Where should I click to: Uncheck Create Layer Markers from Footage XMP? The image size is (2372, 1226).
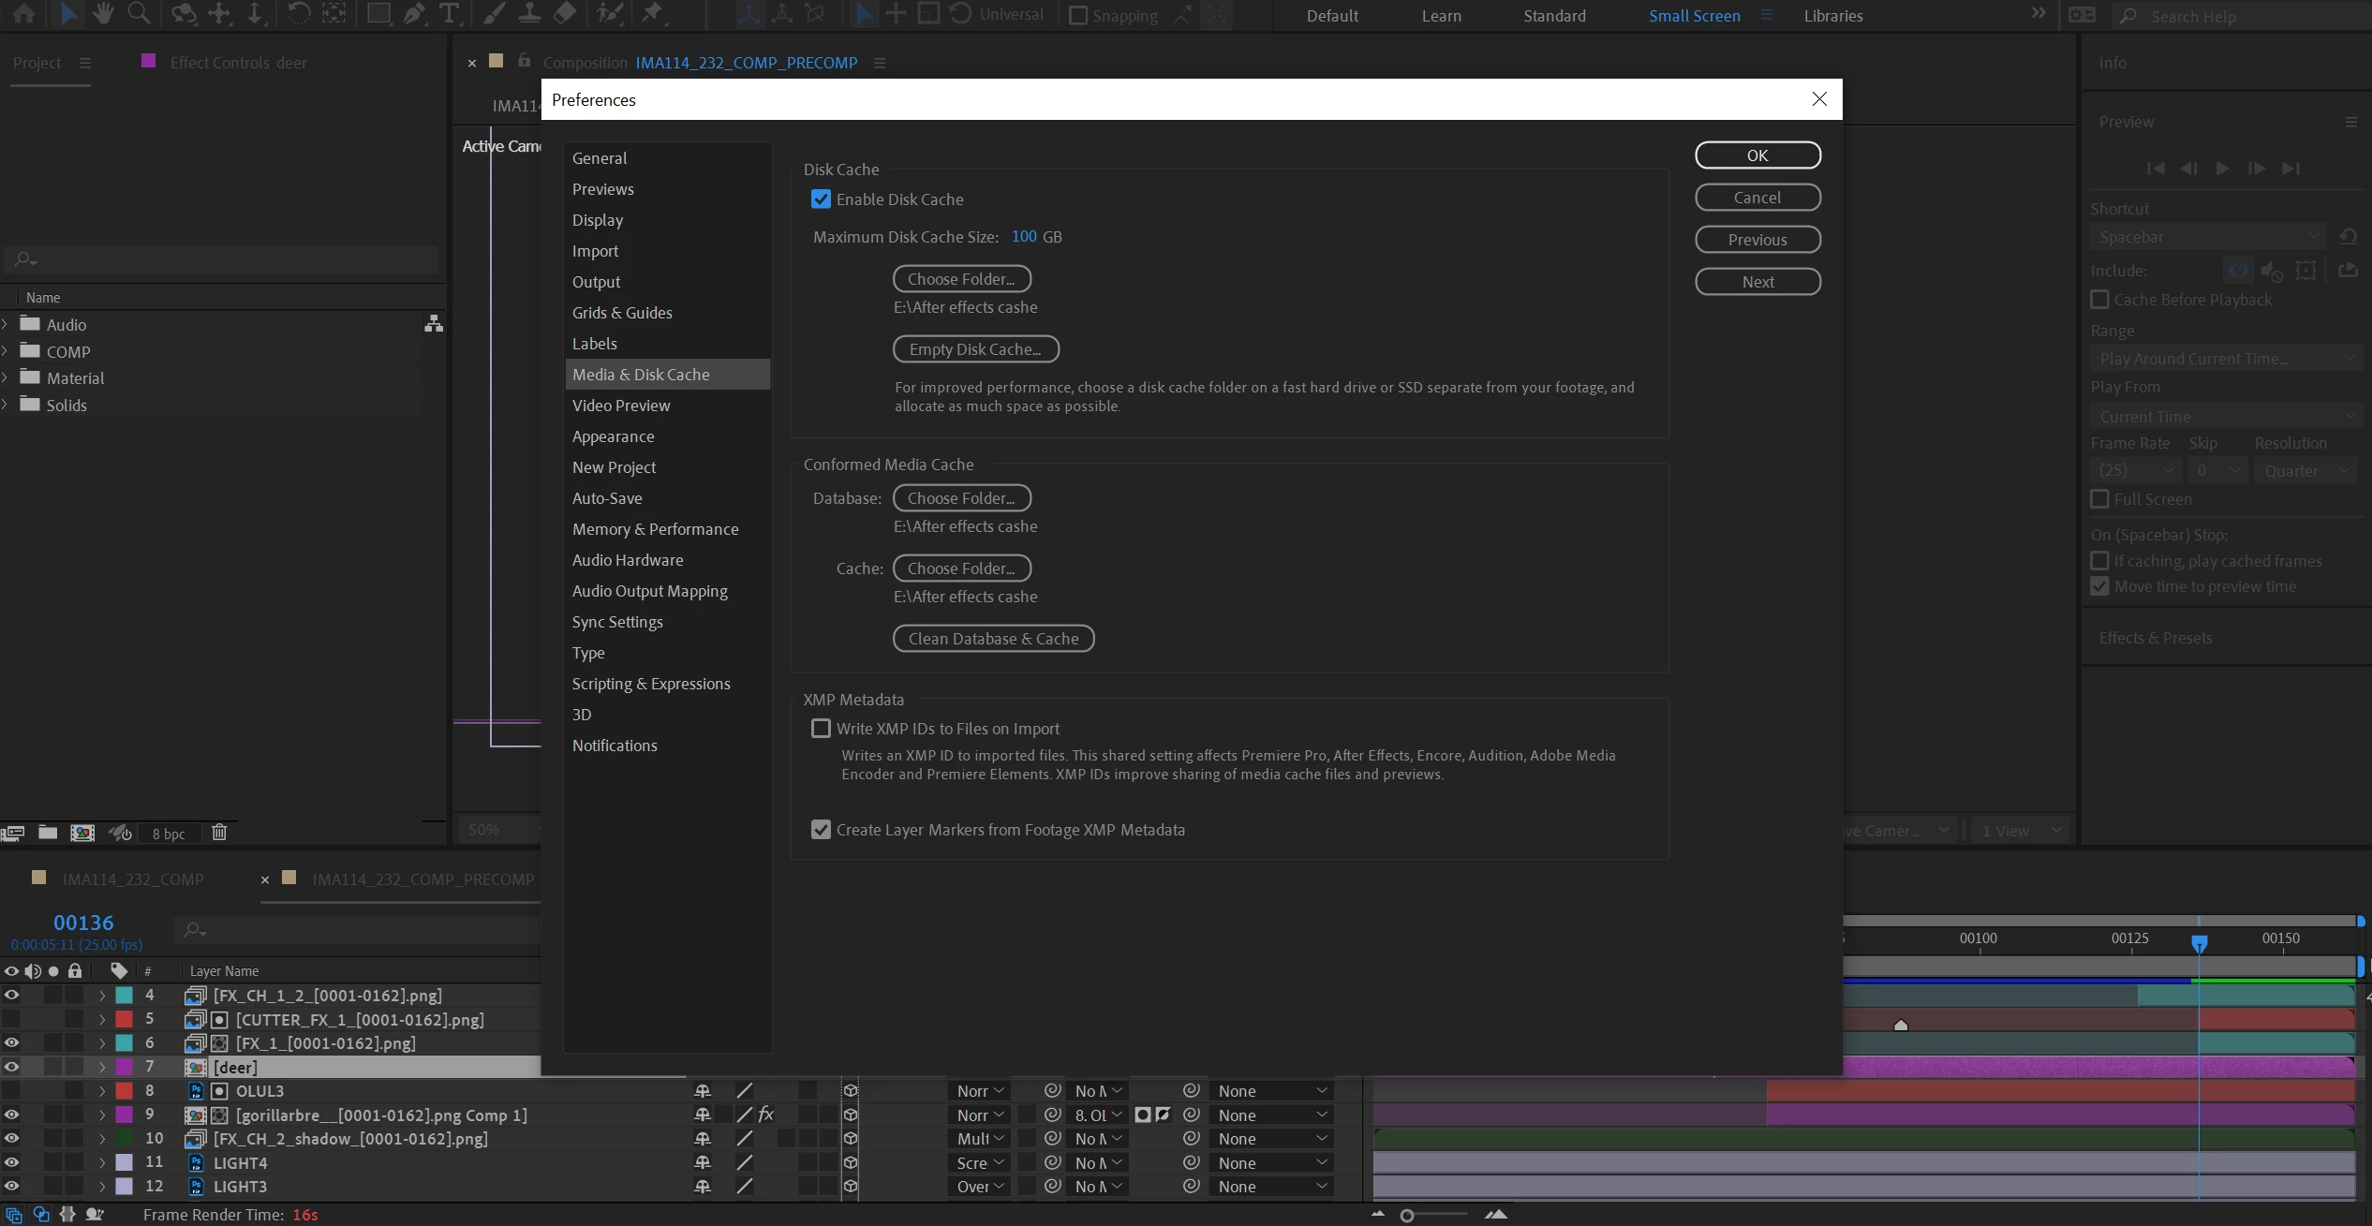(x=821, y=830)
